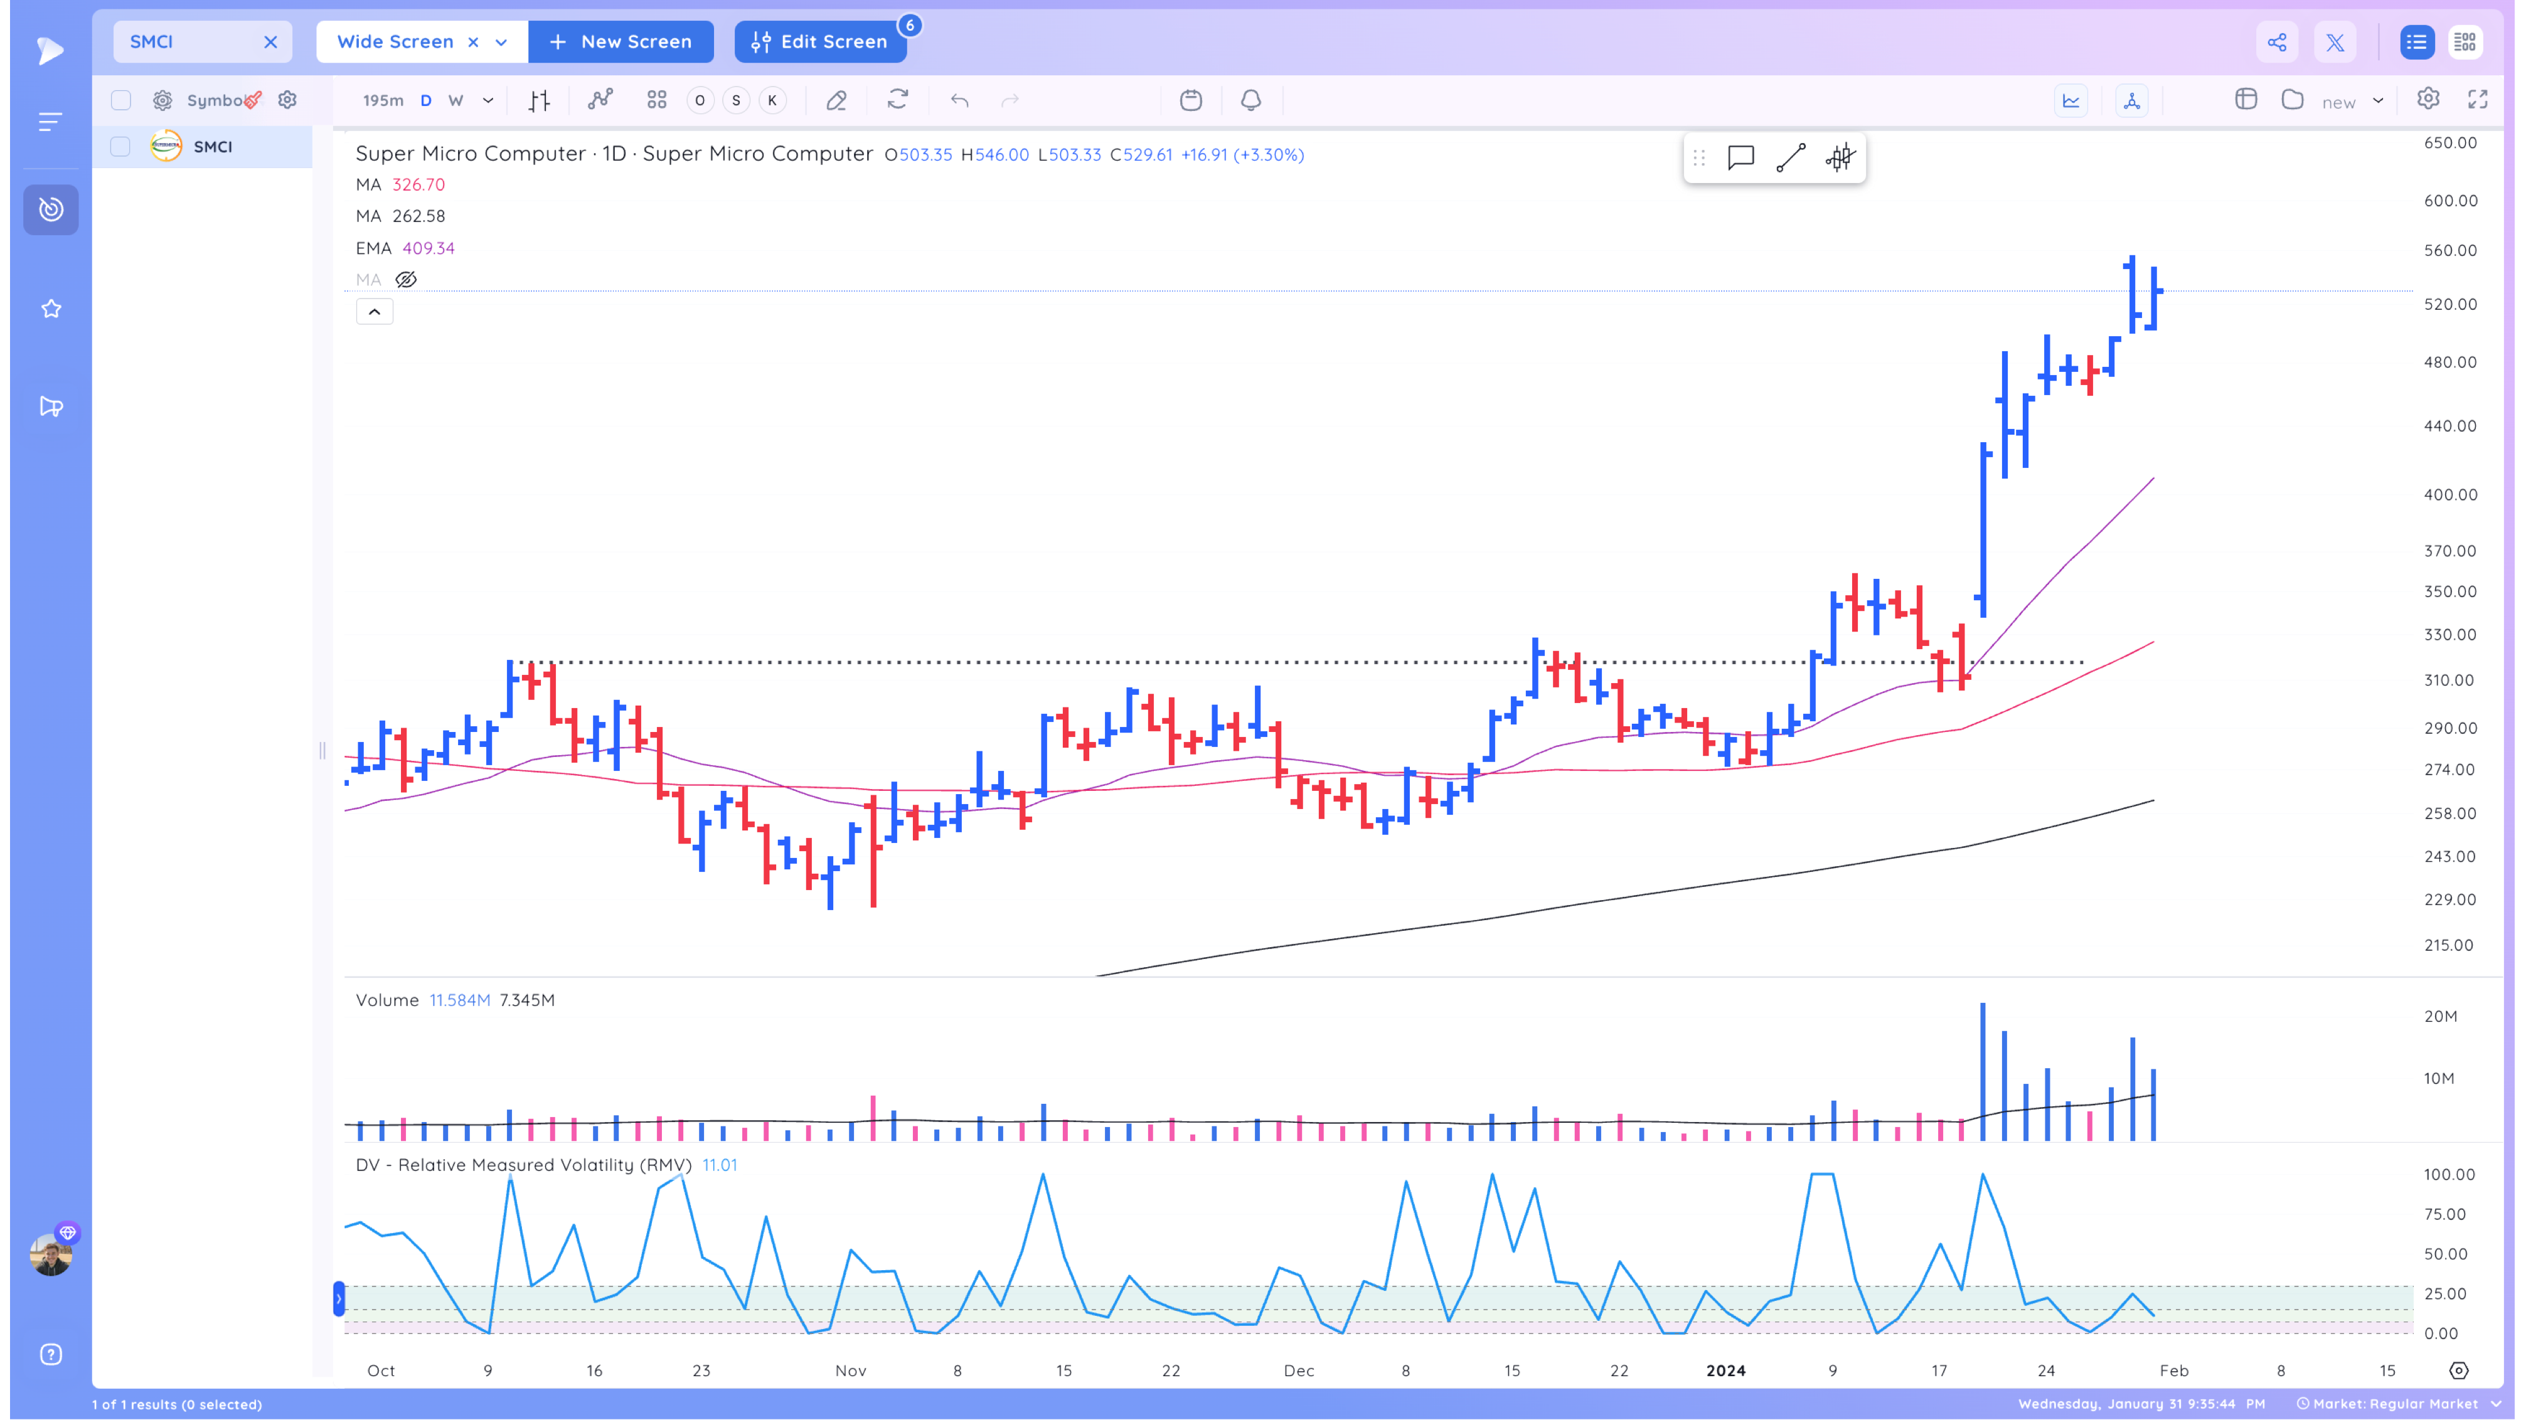Click the New Screen button
This screenshot has height=1420, width=2526.
(621, 41)
